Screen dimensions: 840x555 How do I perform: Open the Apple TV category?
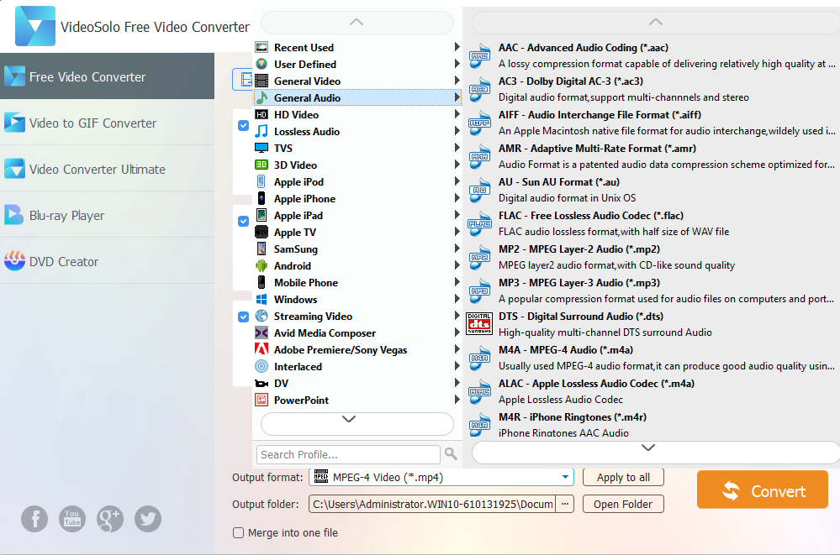pos(357,233)
